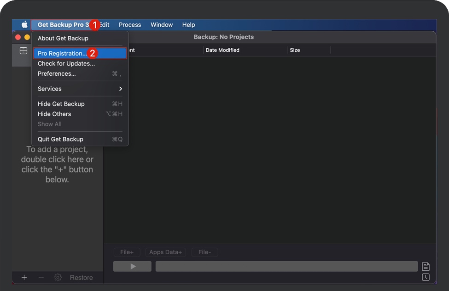Select Pro Registration from the menu
Image resolution: width=449 pixels, height=291 pixels.
pos(62,53)
